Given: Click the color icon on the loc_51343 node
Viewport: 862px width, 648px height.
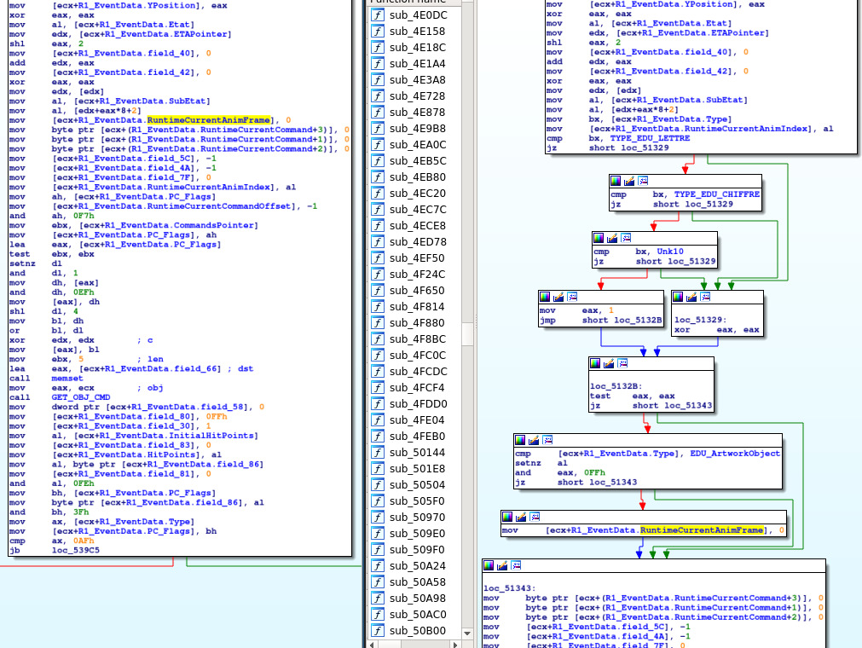Looking at the screenshot, I should [x=489, y=565].
